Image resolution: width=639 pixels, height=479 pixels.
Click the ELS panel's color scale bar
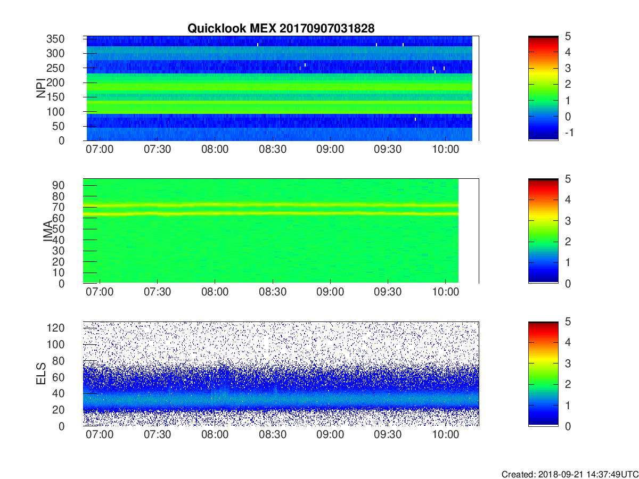543,374
